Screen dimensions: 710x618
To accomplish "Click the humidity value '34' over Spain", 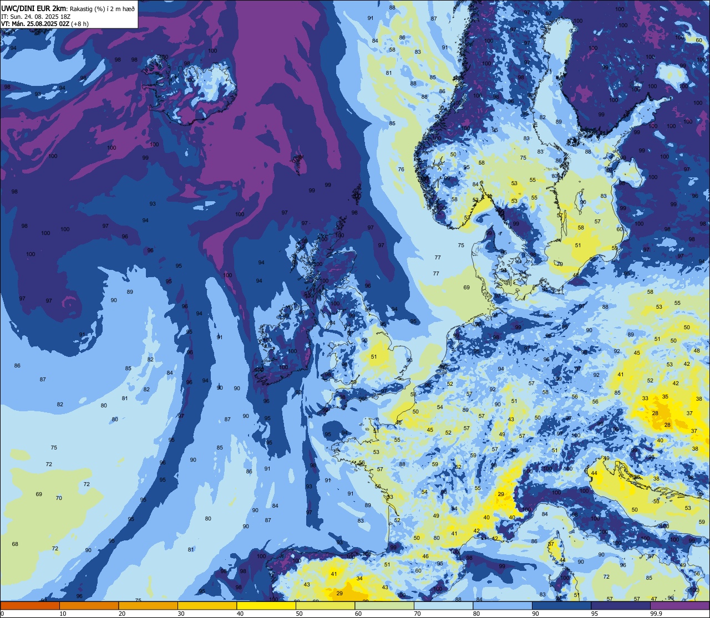I will click(x=359, y=578).
